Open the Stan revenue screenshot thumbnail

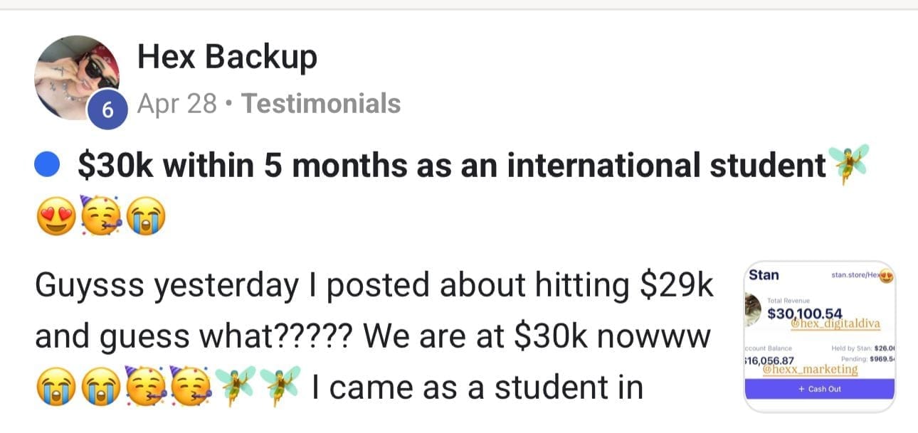[818, 336]
